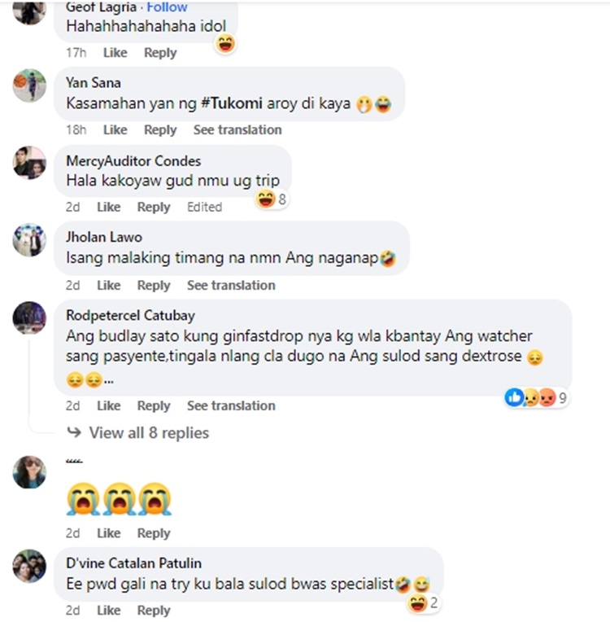View reactions on Rodpetercel Catubay's comment
The height and width of the screenshot is (622, 610).
coord(537,397)
